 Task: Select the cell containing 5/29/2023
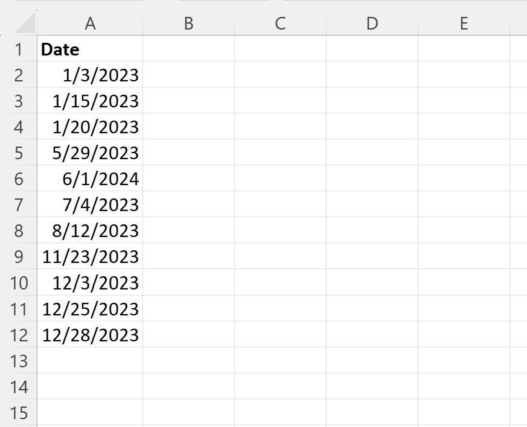pos(90,153)
